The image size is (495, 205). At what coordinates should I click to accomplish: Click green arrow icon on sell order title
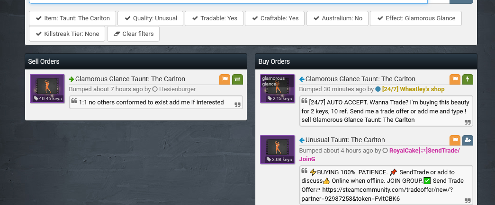(x=72, y=79)
